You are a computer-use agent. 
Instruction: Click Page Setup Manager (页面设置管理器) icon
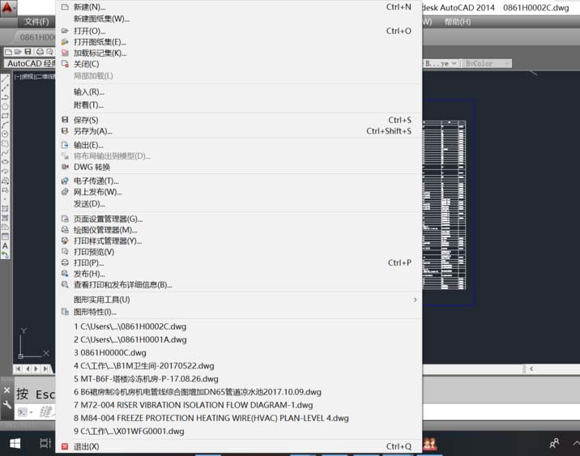[65, 219]
